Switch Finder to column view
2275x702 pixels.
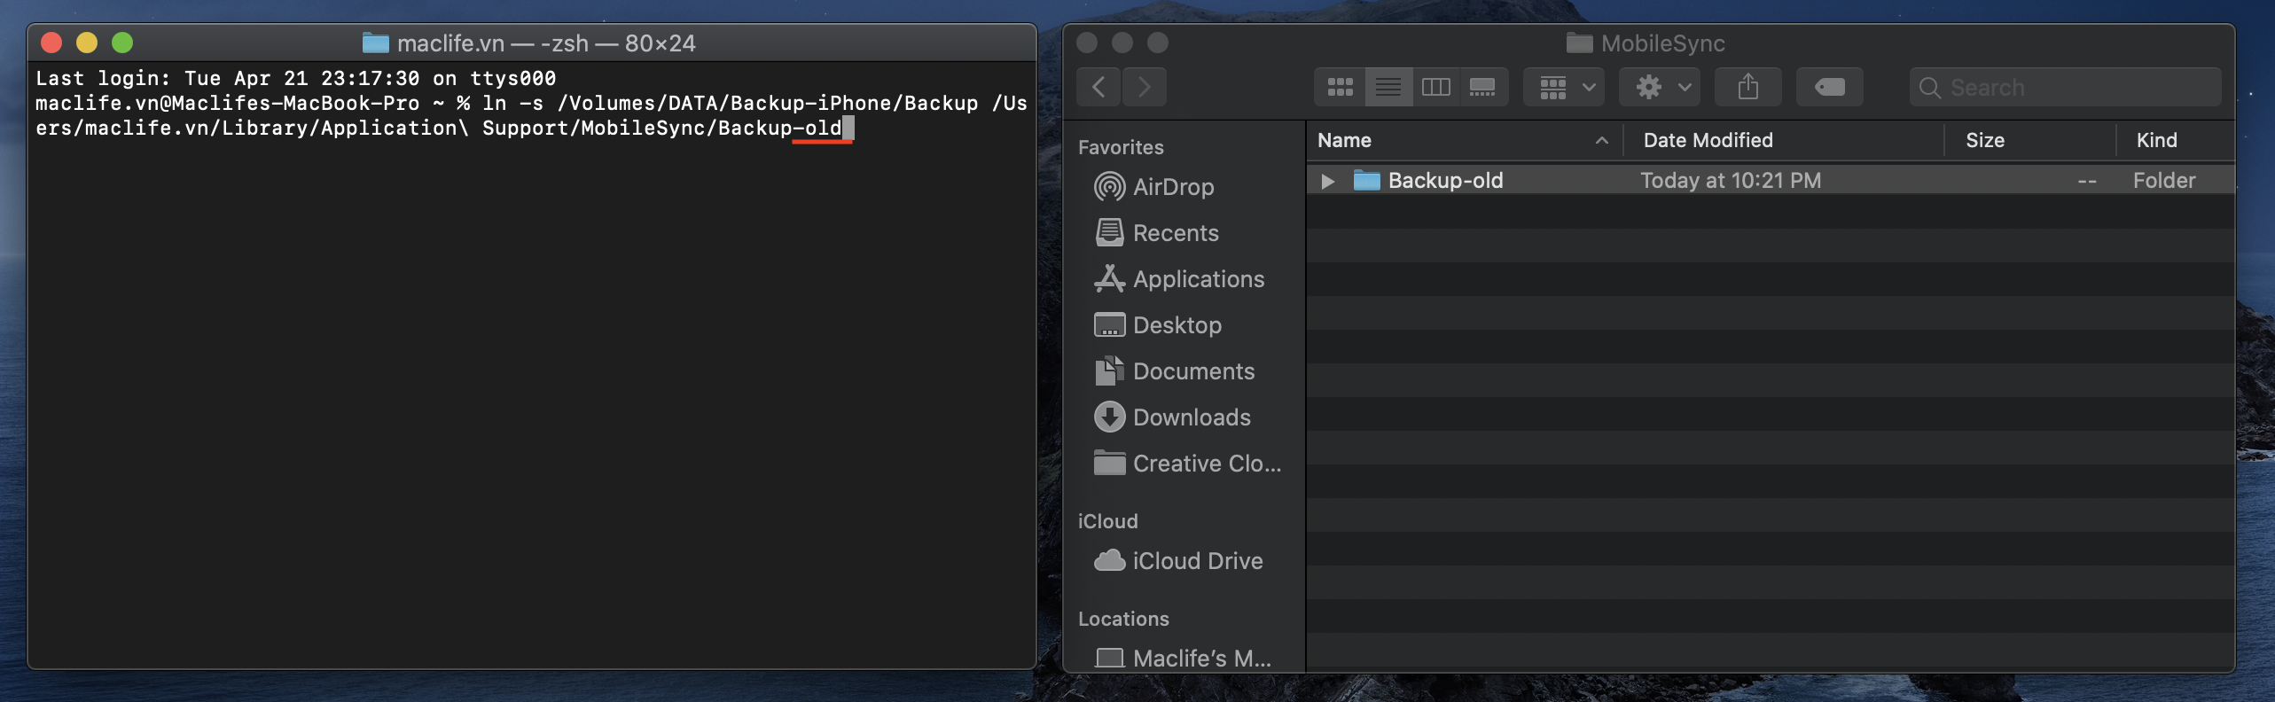click(1435, 87)
